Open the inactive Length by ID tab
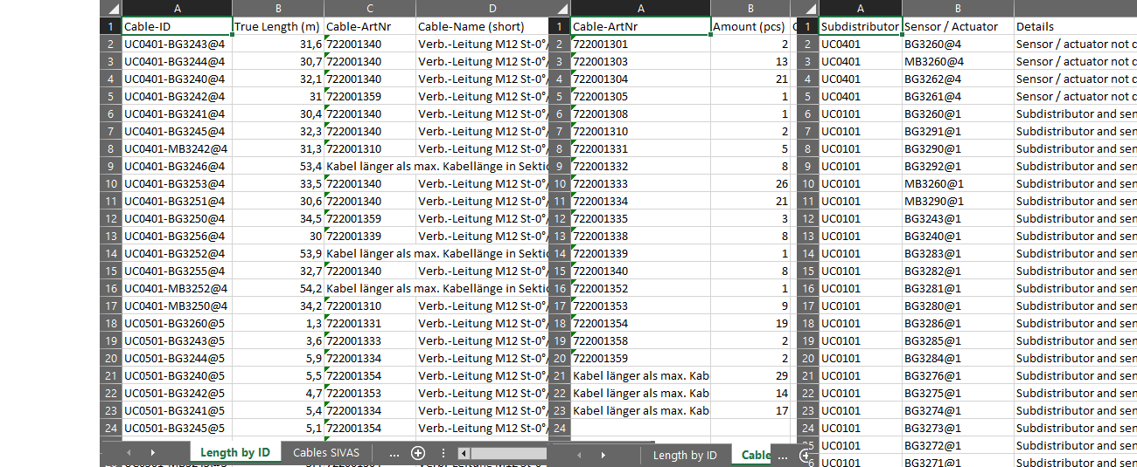Viewport: 1137px width, 467px height. point(685,455)
